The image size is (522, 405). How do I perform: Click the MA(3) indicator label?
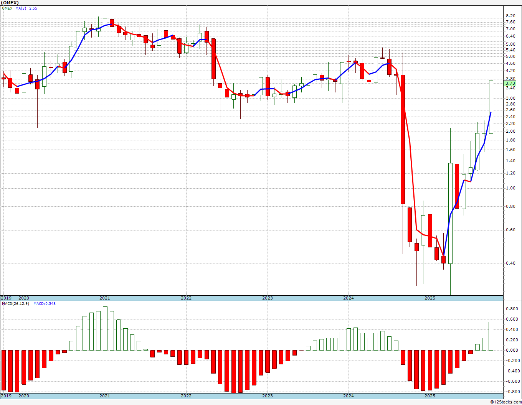(x=21, y=8)
